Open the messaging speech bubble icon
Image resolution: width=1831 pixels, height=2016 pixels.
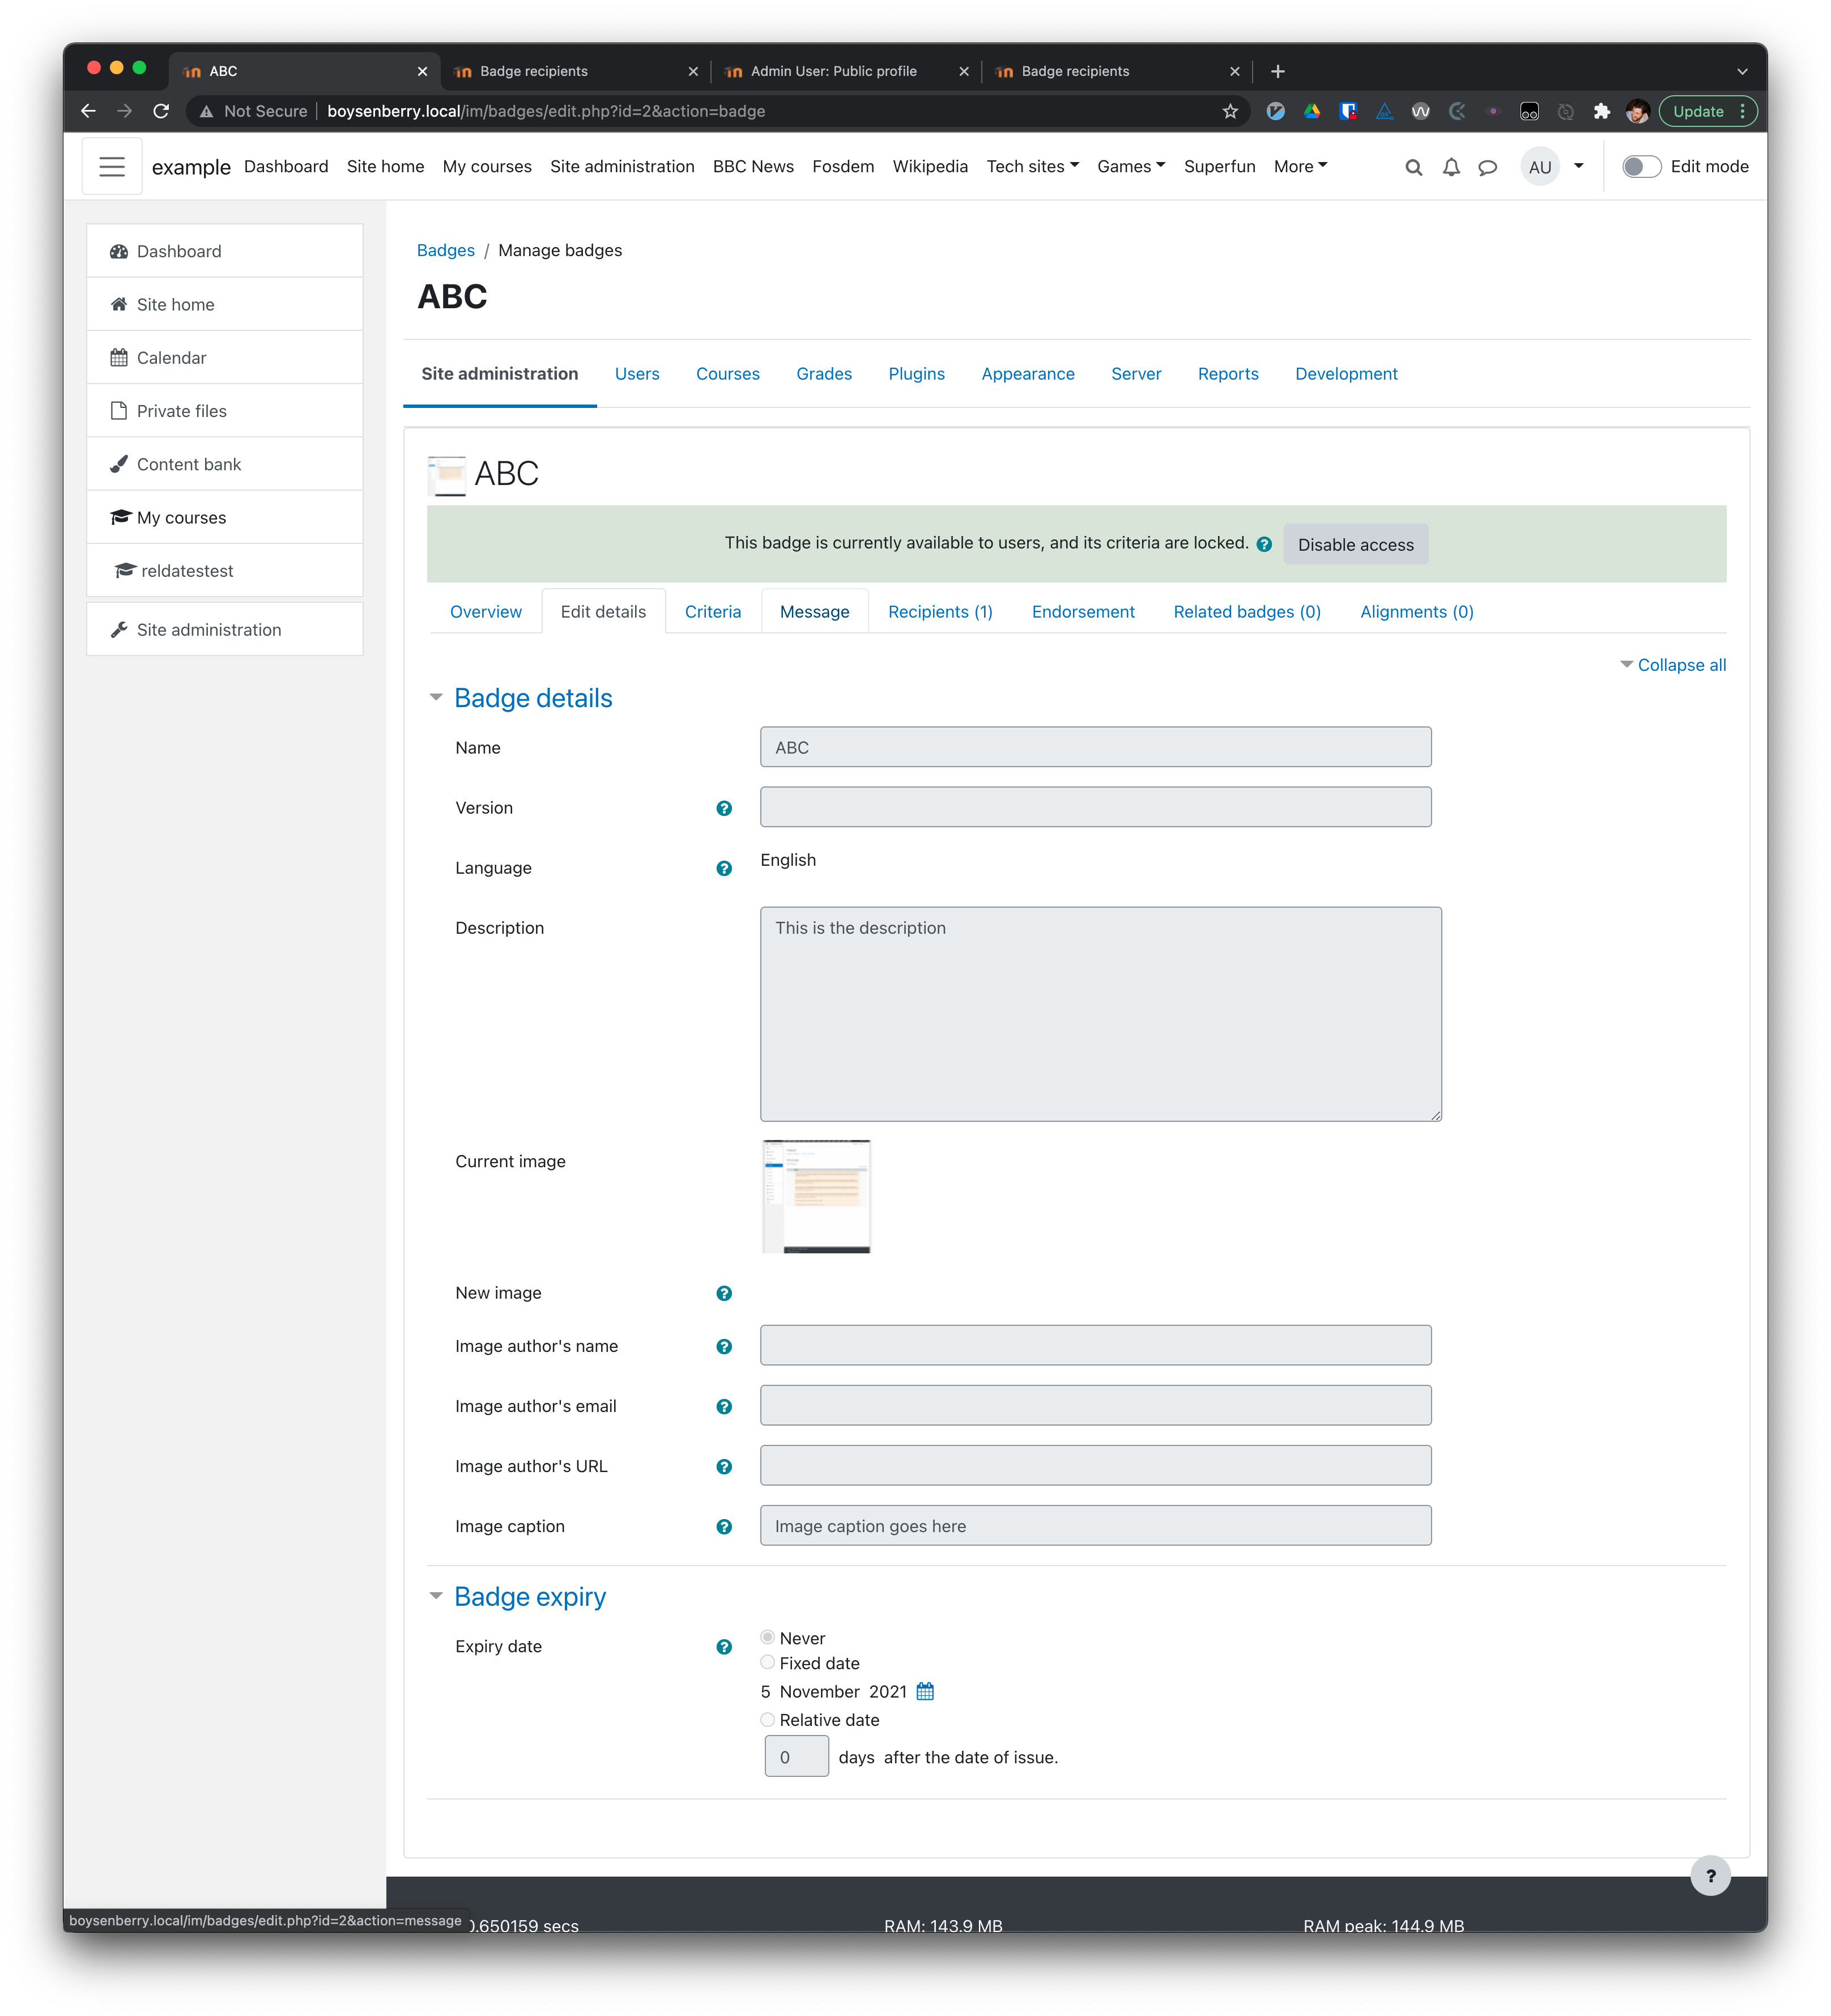(1487, 167)
